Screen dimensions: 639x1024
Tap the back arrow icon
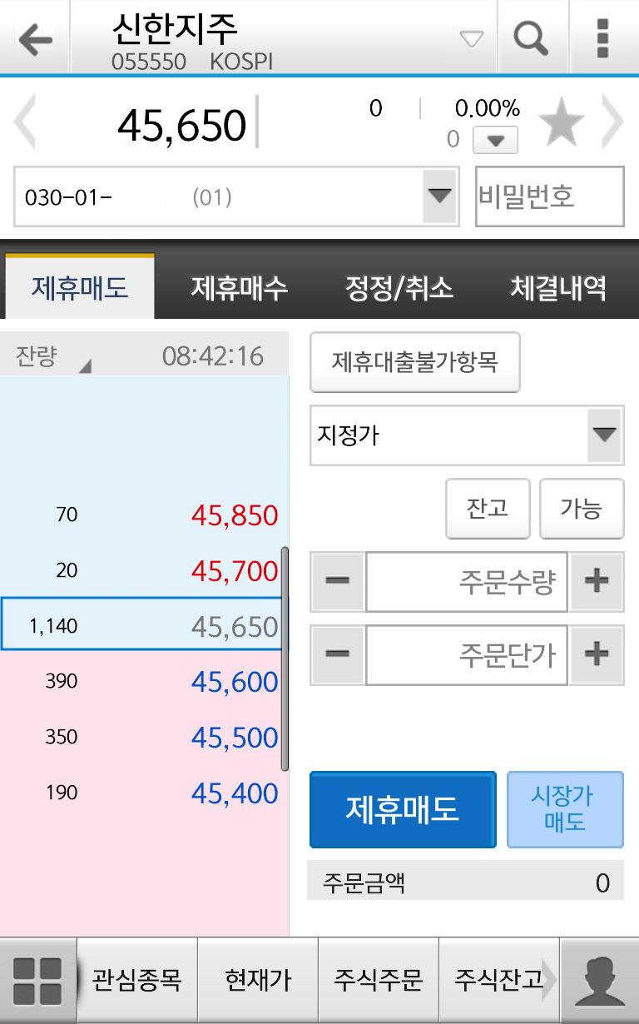click(x=35, y=39)
